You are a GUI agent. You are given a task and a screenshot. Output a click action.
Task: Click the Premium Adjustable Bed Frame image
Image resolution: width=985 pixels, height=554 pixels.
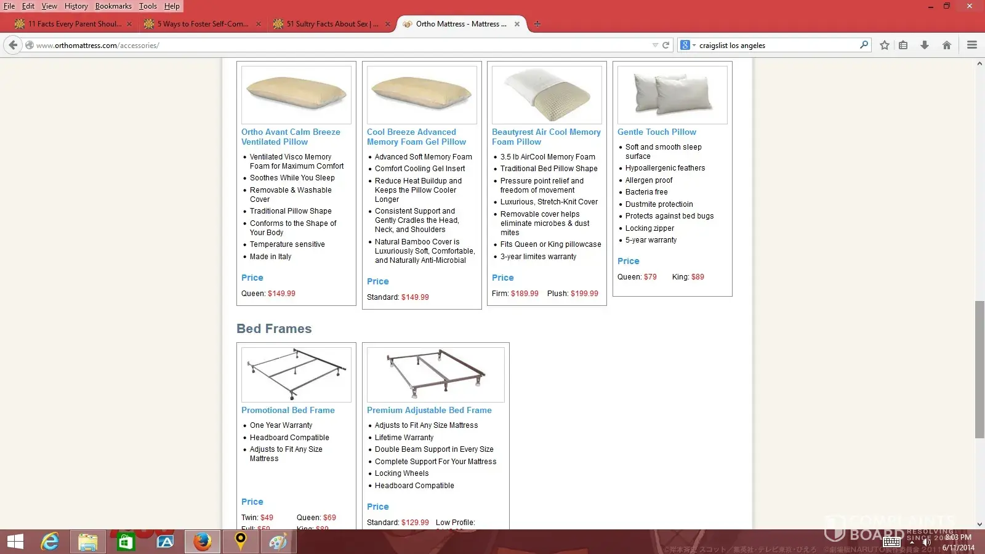[436, 375]
